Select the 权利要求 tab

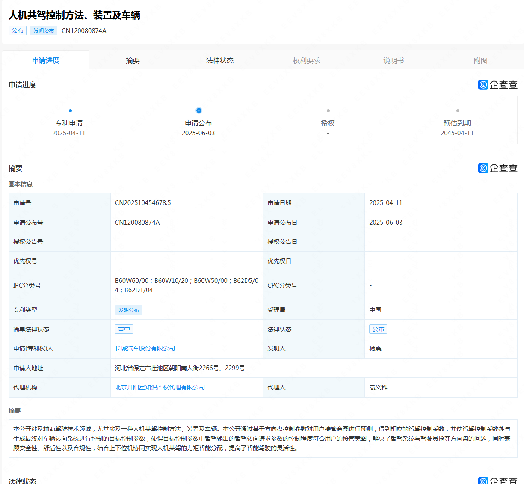(x=307, y=60)
